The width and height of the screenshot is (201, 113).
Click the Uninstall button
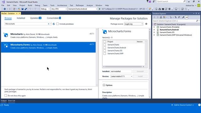click(x=140, y=71)
